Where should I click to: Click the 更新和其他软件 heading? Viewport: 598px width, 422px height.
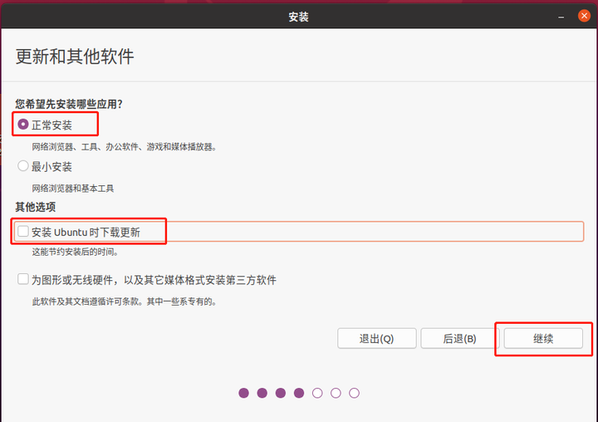click(x=75, y=56)
